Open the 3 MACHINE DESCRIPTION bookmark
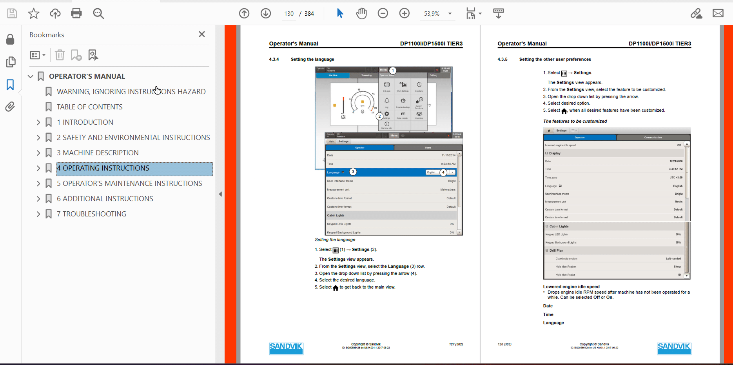733x365 pixels. (98, 153)
